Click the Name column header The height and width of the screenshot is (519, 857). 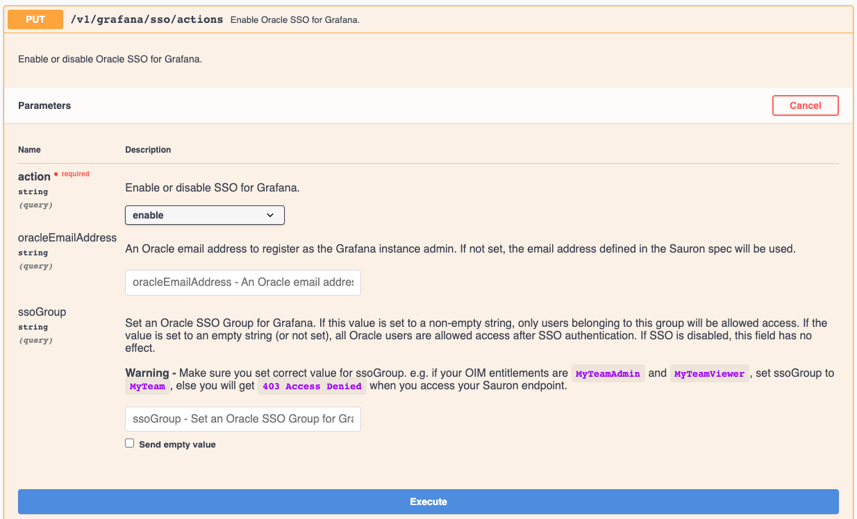point(29,150)
